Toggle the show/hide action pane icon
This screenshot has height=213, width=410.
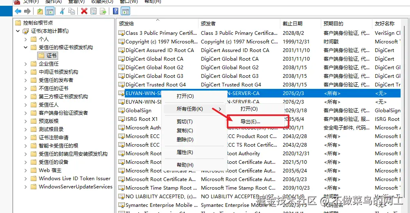pyautogui.click(x=126, y=11)
